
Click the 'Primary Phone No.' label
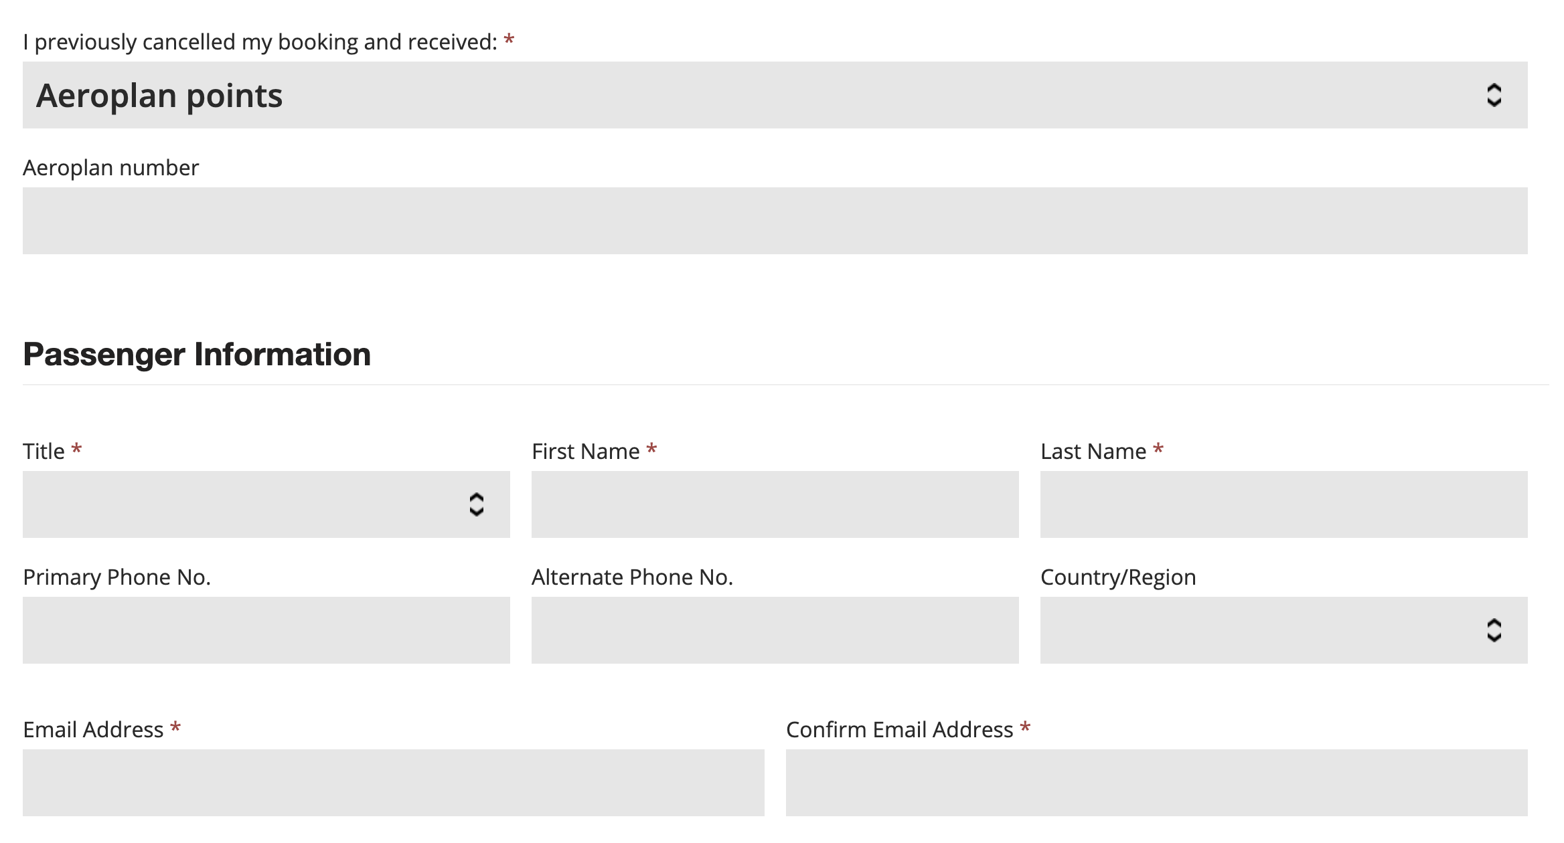point(117,577)
